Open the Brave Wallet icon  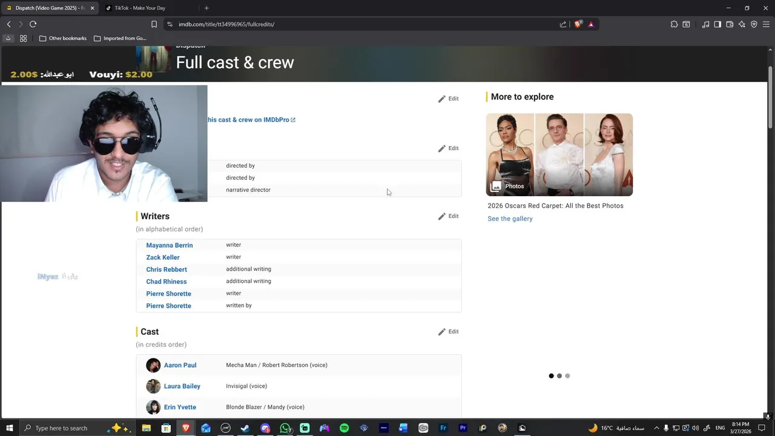(x=730, y=24)
